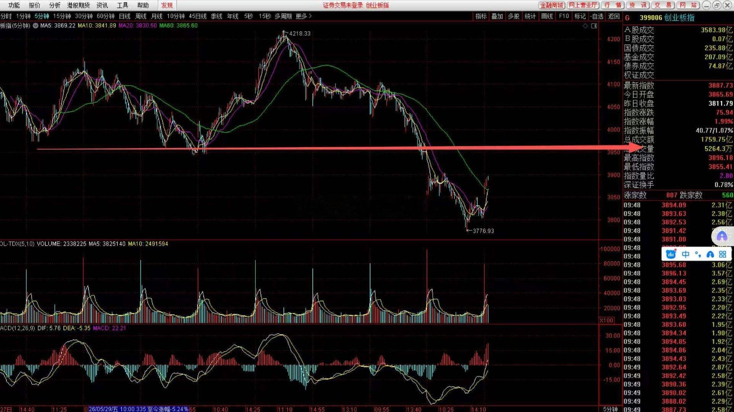Screen dimensions: 734x412
Task: Open the 工具 menu
Action: [x=122, y=5]
